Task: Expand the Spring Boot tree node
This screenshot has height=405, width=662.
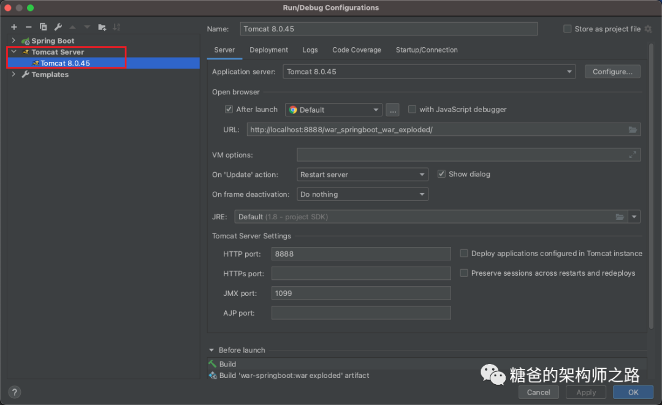Action: click(13, 40)
